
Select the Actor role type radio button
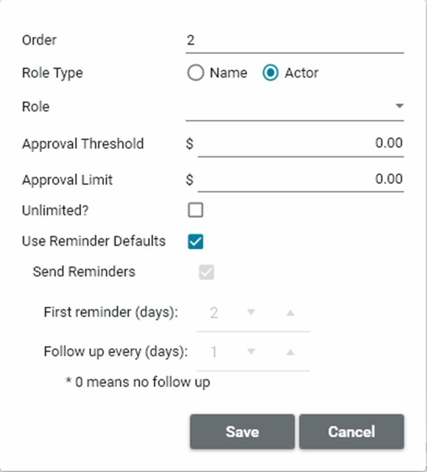(x=270, y=73)
